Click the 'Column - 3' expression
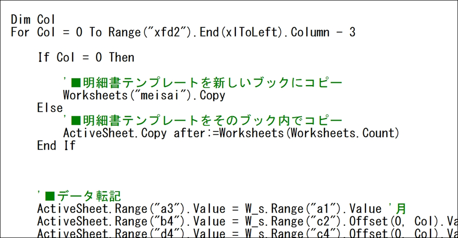 point(323,32)
